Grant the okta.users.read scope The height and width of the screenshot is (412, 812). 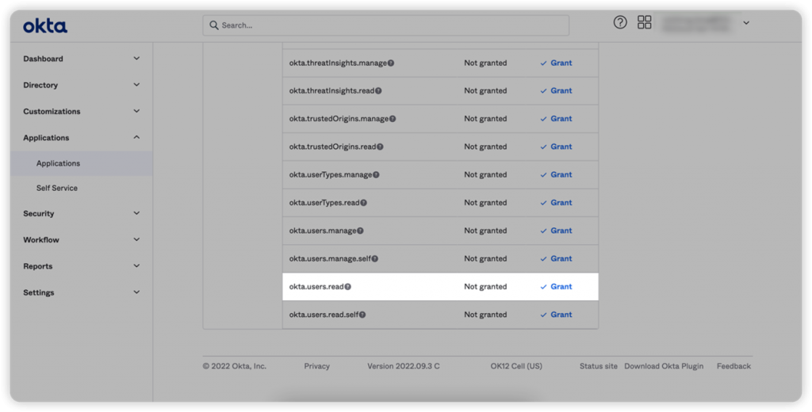[x=556, y=287]
